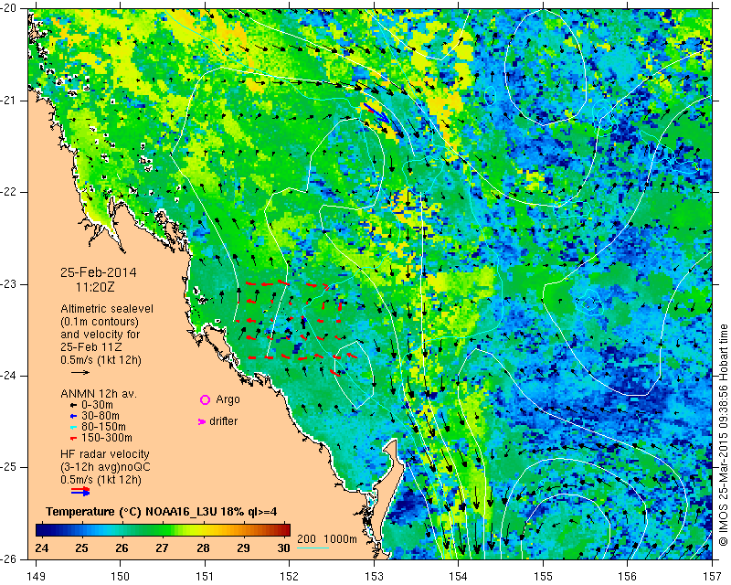Click the longitude axis label '154'
Viewport: 731px width, 585px height.
(x=459, y=577)
